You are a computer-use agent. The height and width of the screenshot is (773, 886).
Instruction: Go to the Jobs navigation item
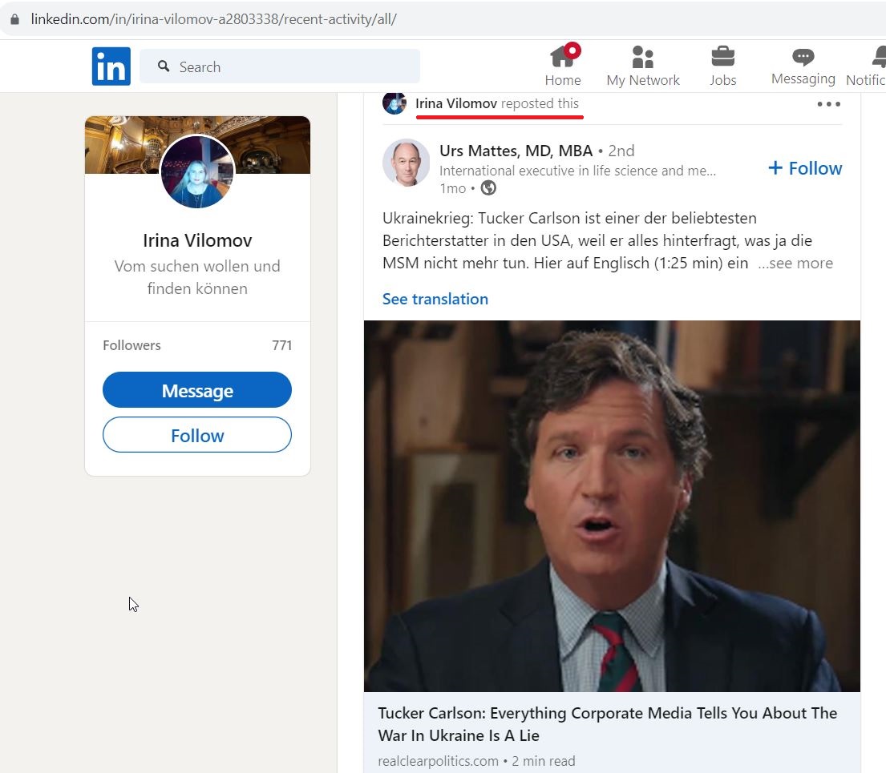click(x=722, y=66)
